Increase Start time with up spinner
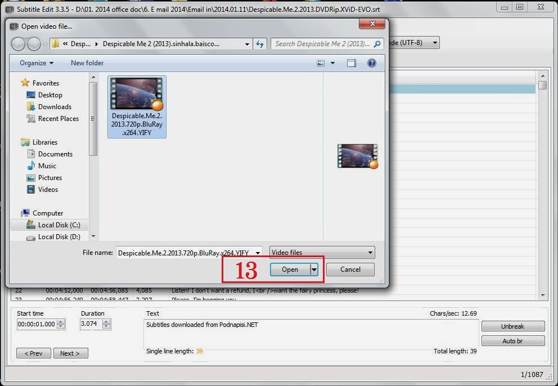Viewport: 558px width, 386px height. [x=61, y=322]
